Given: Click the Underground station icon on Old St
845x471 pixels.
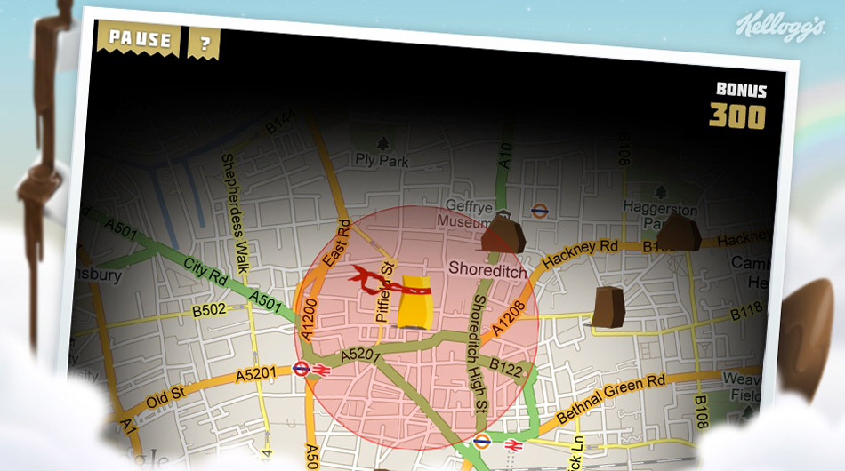Looking at the screenshot, I should (301, 369).
